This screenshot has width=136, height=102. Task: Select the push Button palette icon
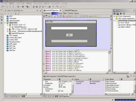49,16
